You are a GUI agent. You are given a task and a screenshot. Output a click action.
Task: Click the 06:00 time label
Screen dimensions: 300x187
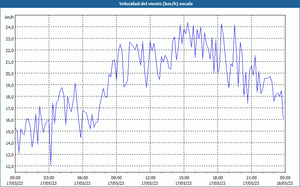82,178
